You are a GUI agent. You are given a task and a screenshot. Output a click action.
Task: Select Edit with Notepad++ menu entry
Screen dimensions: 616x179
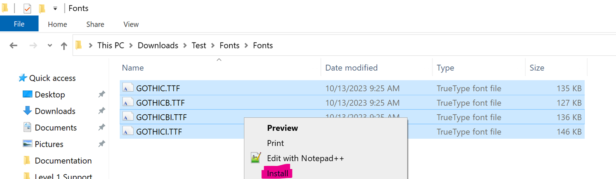(x=305, y=158)
